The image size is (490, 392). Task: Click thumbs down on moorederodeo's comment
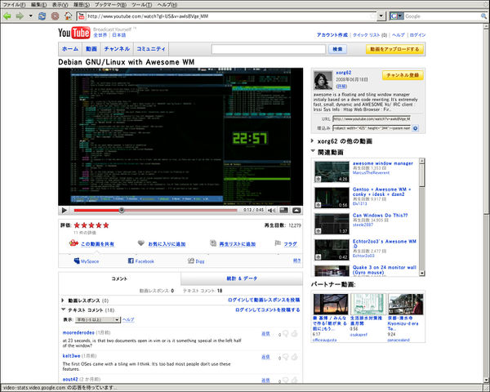[x=286, y=333]
